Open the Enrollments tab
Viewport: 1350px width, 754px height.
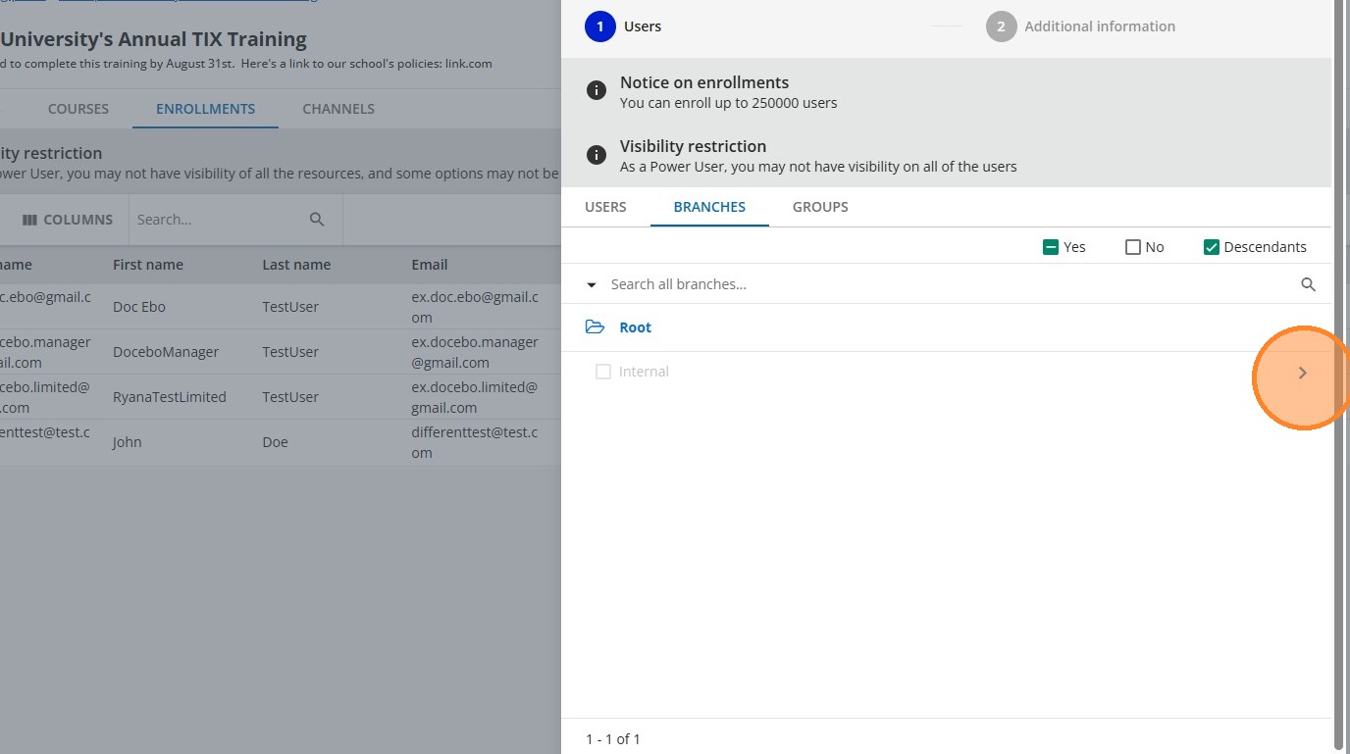[205, 109]
